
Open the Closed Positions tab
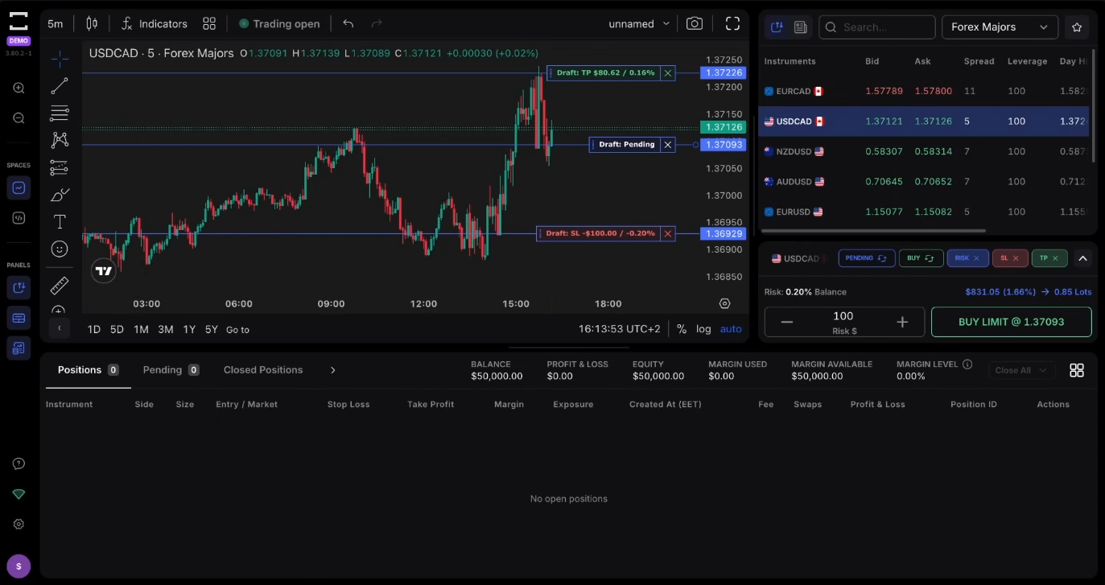click(263, 370)
